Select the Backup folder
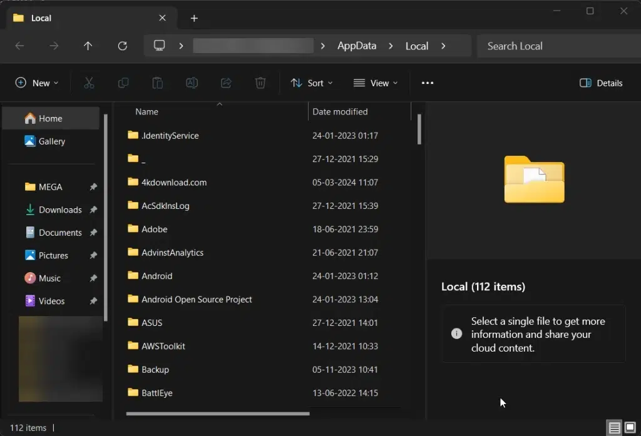This screenshot has width=641, height=436. [148, 370]
